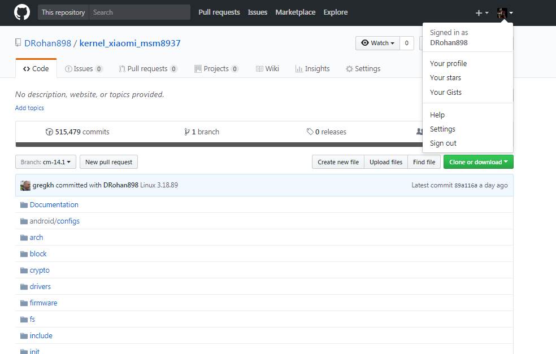
Task: Open the include folder link
Action: pos(41,335)
